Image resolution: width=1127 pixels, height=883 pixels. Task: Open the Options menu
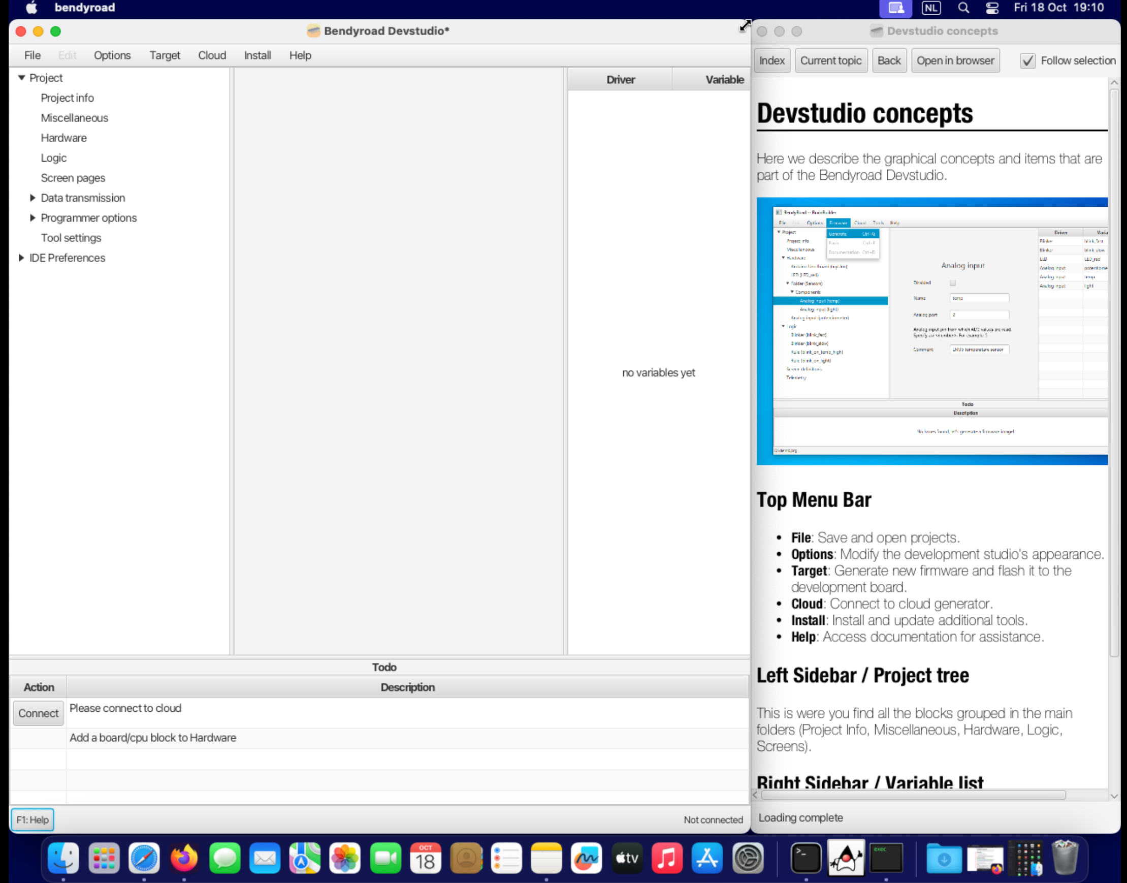112,55
